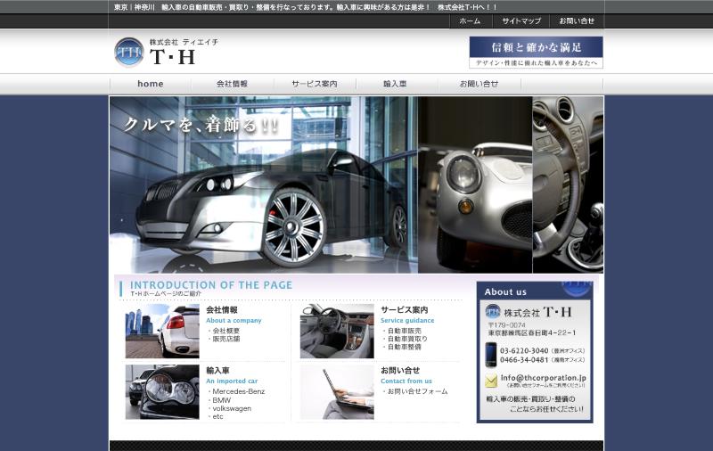Select the 会社情報 navigation tab
Viewport: 713px width, 451px height.
pos(232,84)
